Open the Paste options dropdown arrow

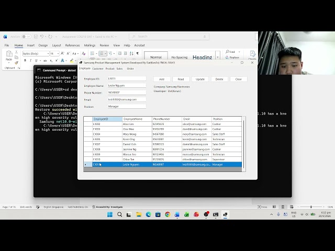pos(9,63)
